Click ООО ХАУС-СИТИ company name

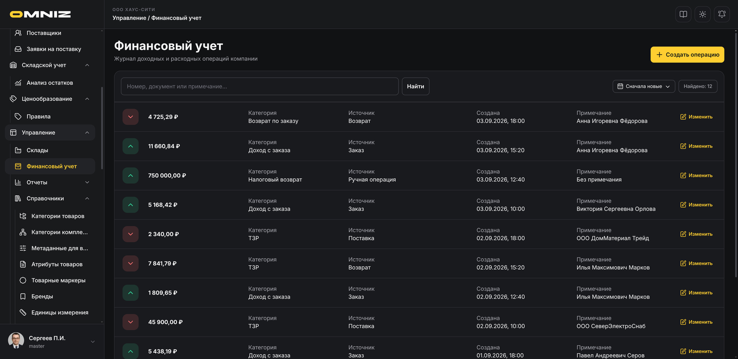coord(134,10)
